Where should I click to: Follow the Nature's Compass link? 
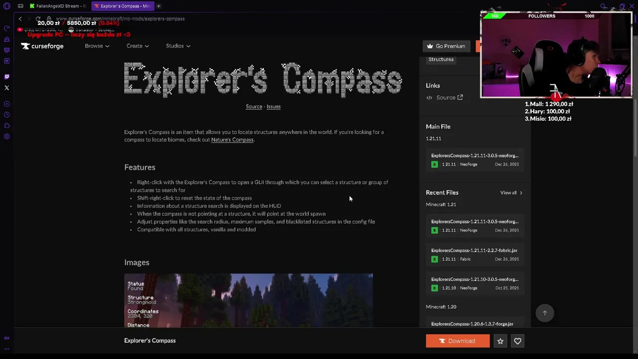click(232, 140)
